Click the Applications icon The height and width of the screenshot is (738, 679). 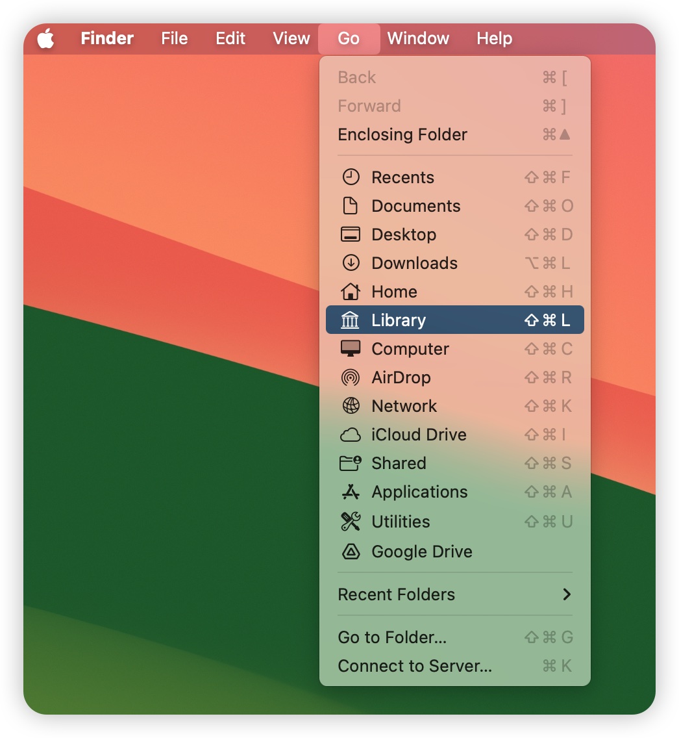click(x=351, y=492)
